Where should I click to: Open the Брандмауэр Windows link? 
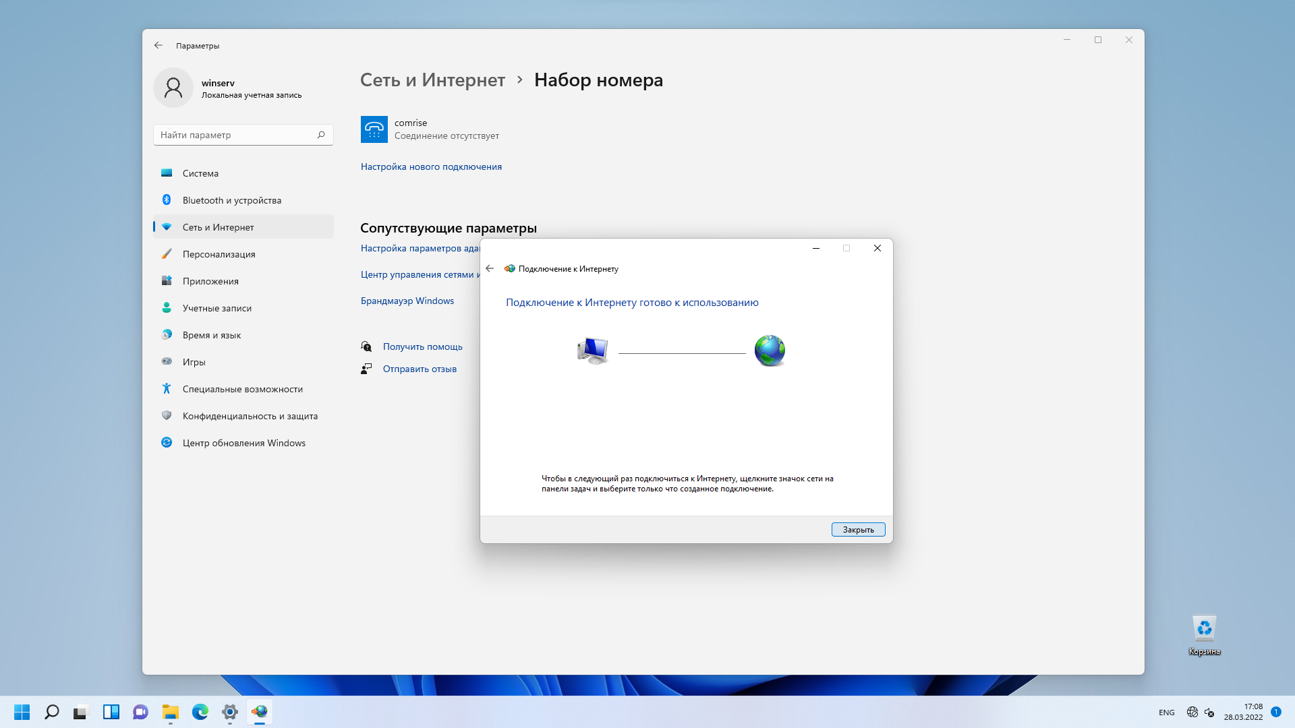tap(407, 301)
